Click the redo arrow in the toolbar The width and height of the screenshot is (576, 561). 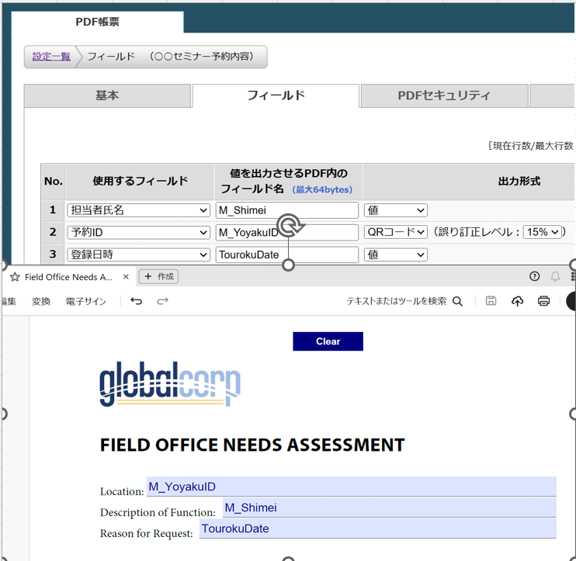tap(162, 301)
